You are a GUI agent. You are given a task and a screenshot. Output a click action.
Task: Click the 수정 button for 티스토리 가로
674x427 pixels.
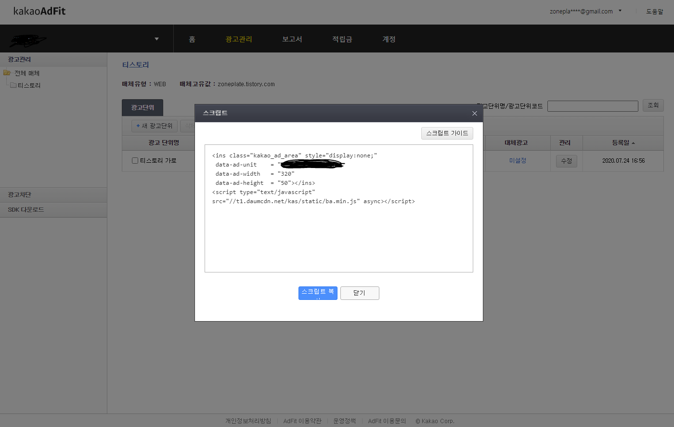[x=567, y=161]
